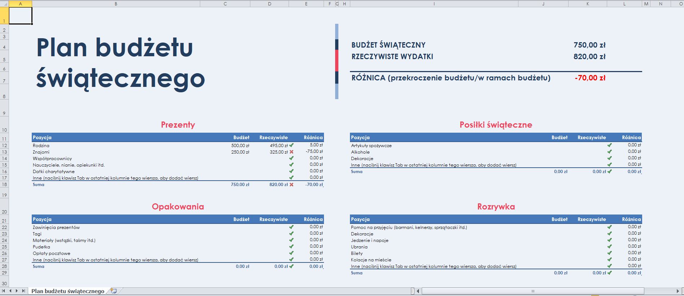Select the 325,00 zł actual for Znajomi
The height and width of the screenshot is (296, 684).
[x=279, y=152]
